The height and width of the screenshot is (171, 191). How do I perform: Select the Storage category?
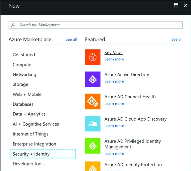click(x=20, y=84)
